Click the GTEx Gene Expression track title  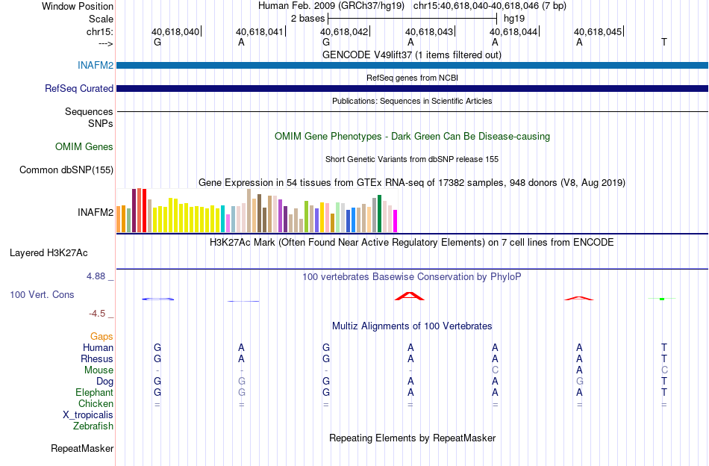412,183
